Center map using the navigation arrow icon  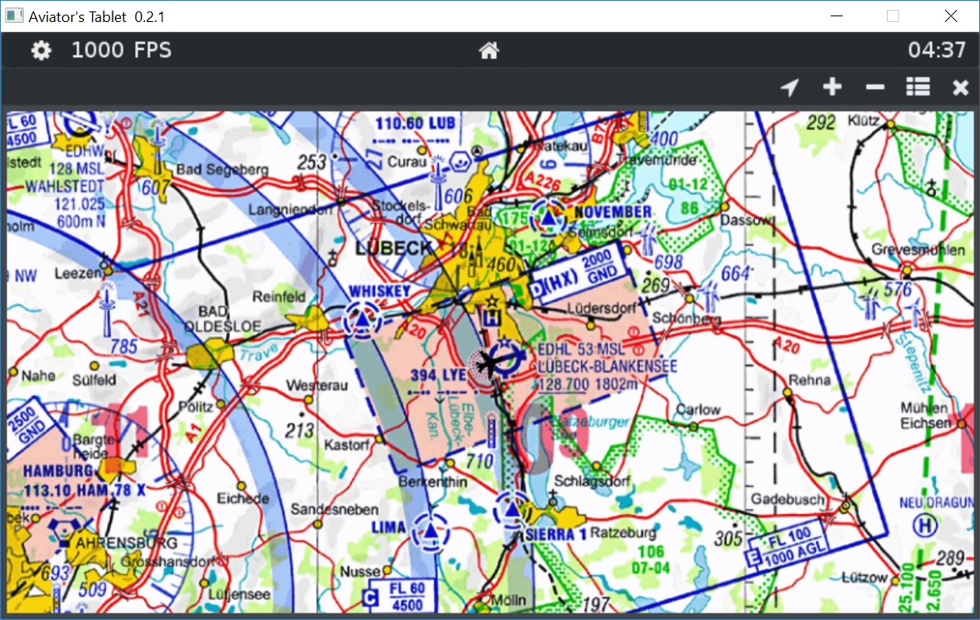tap(789, 87)
